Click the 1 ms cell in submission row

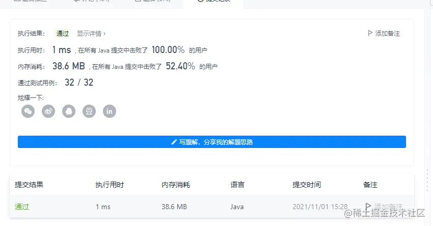(103, 207)
